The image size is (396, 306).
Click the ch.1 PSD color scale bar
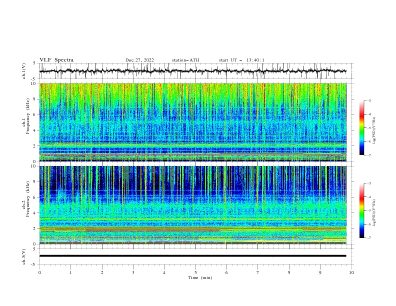click(x=362, y=128)
